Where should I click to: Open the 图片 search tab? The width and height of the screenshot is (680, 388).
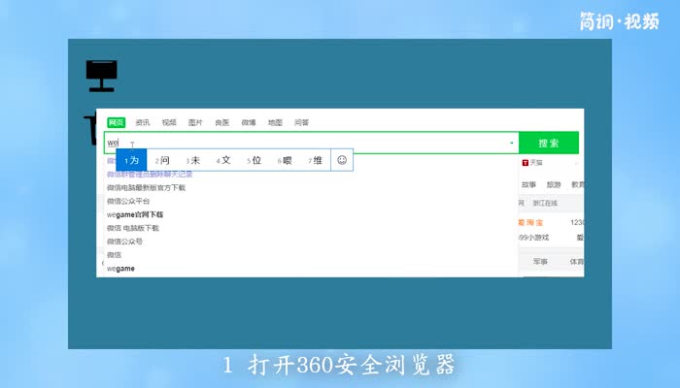(x=195, y=123)
